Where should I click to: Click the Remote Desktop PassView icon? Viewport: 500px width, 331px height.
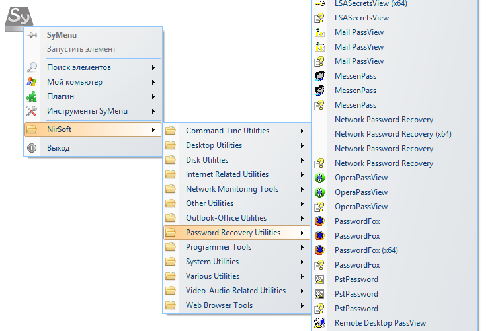[x=320, y=323]
